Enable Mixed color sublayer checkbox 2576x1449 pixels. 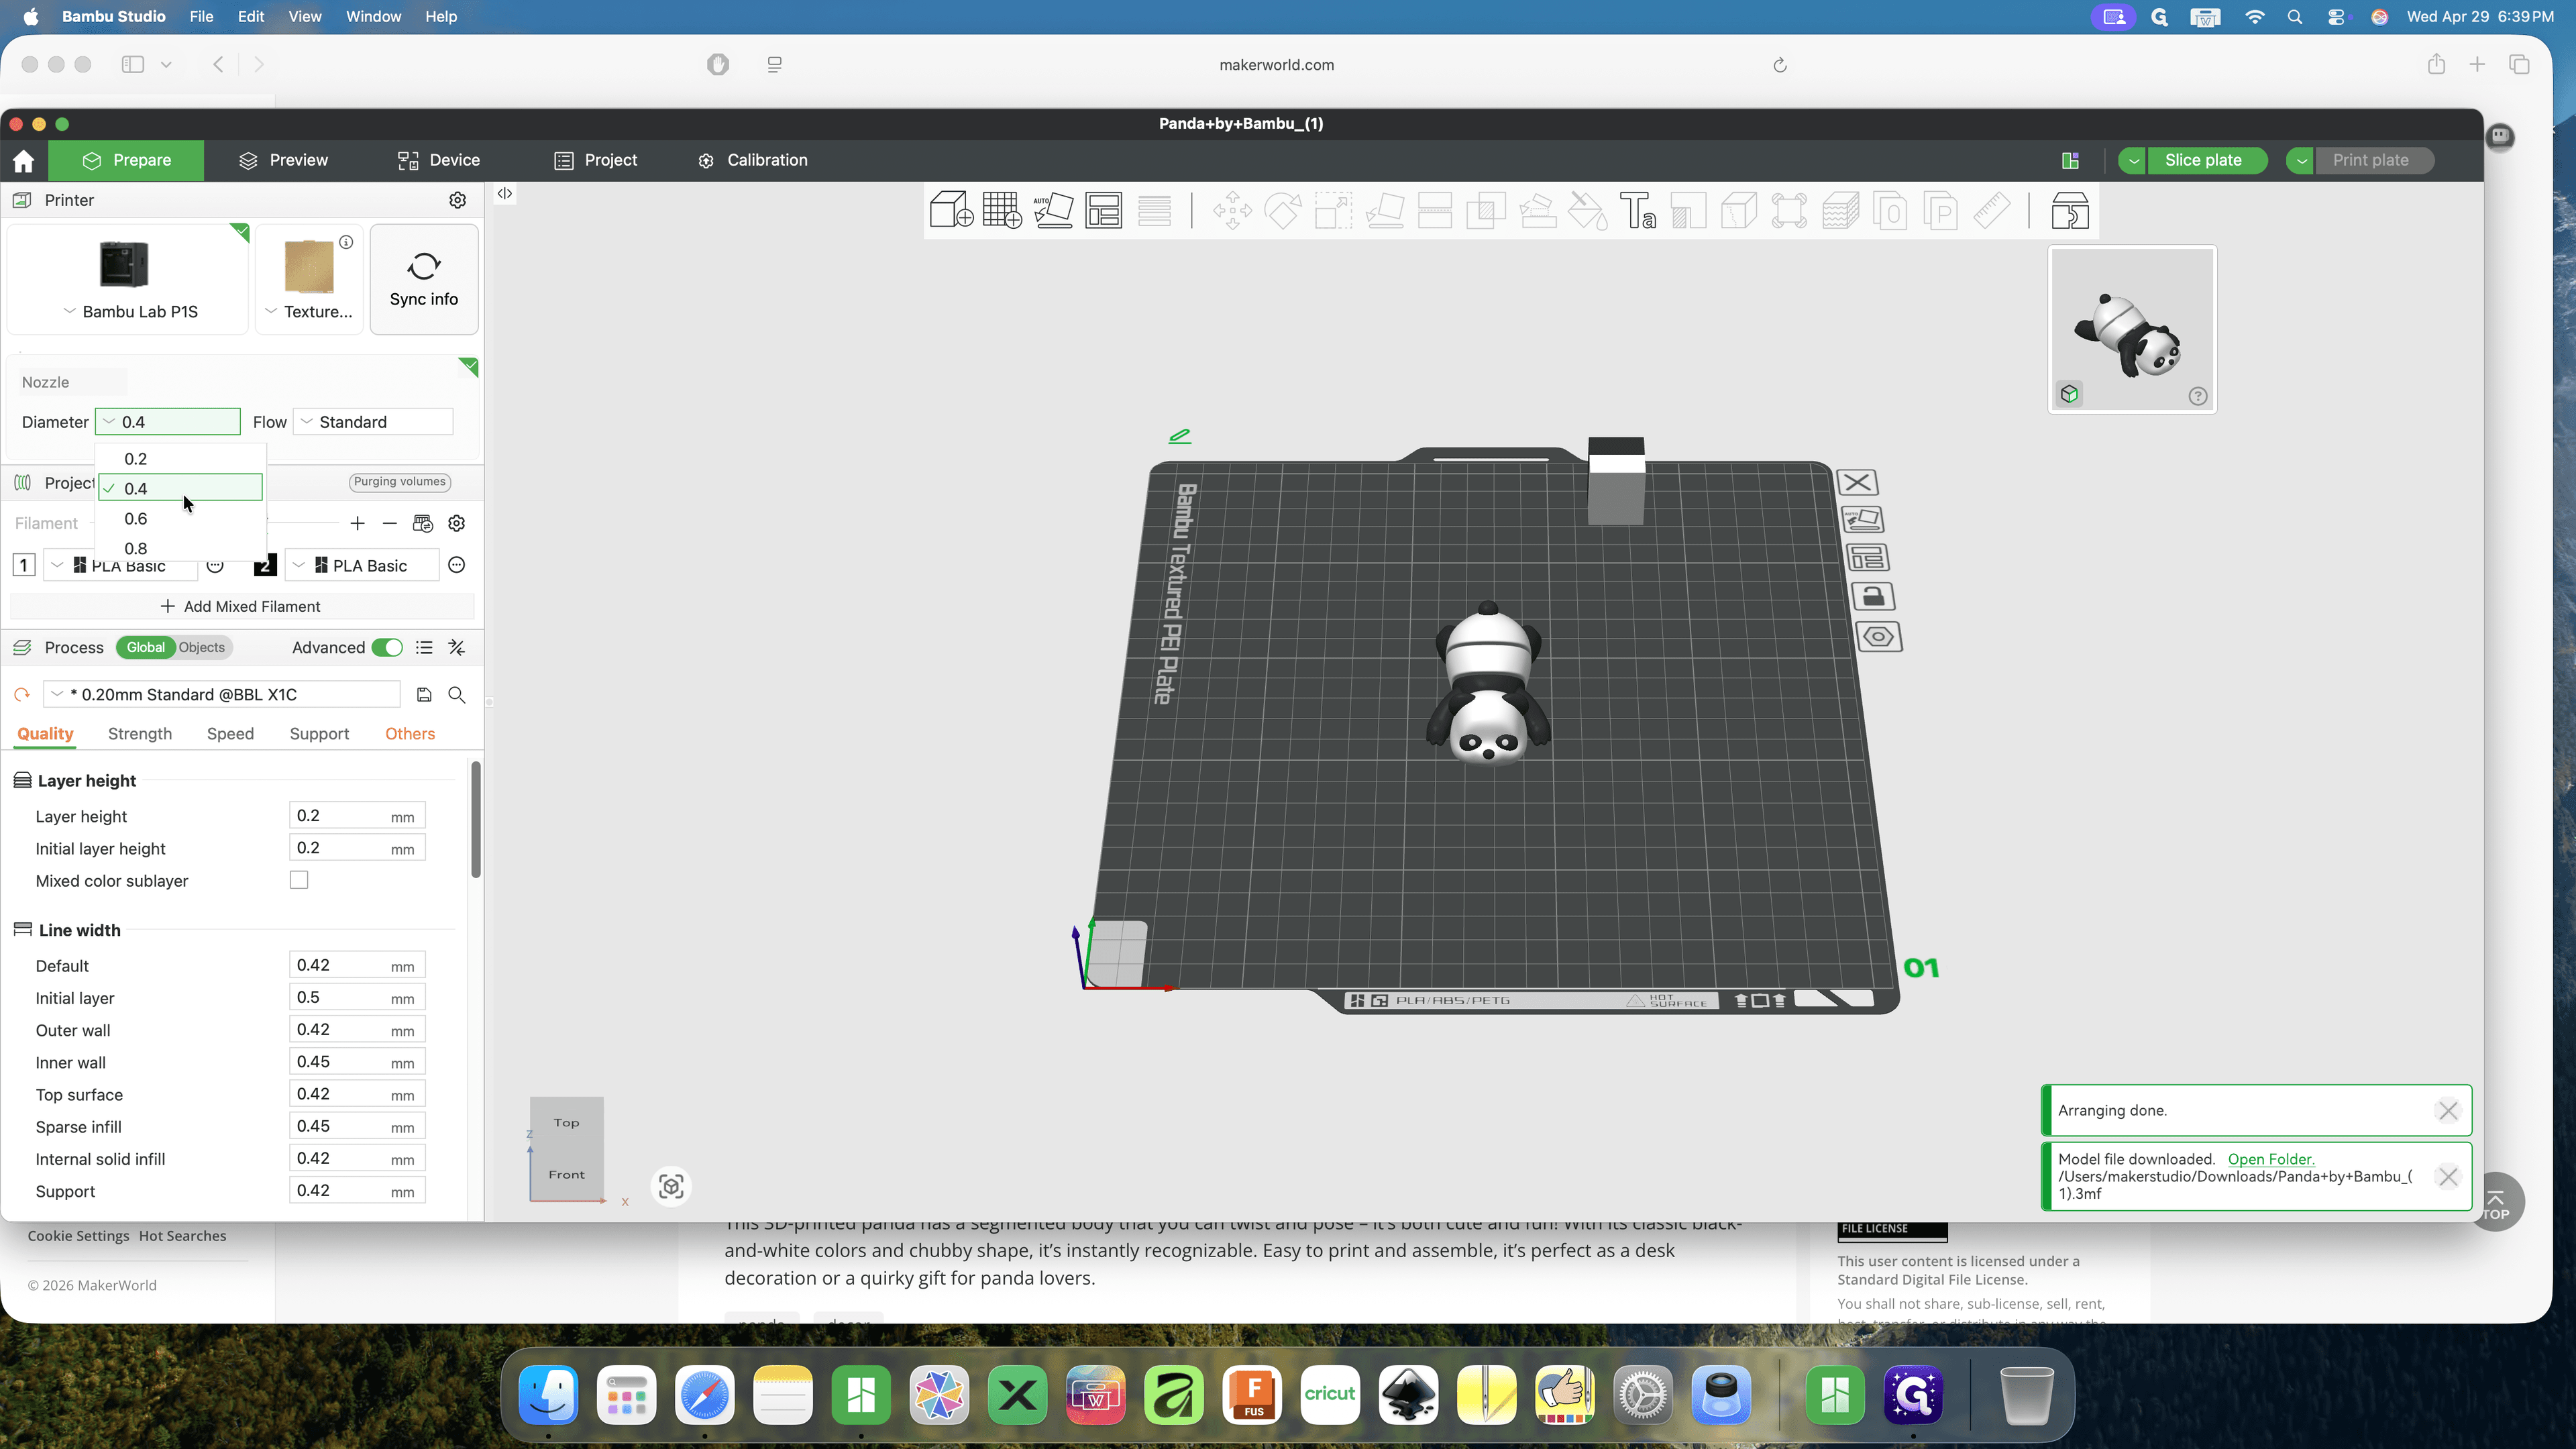[x=299, y=880]
